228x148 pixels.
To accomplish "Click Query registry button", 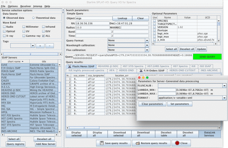I will coord(16,144).
